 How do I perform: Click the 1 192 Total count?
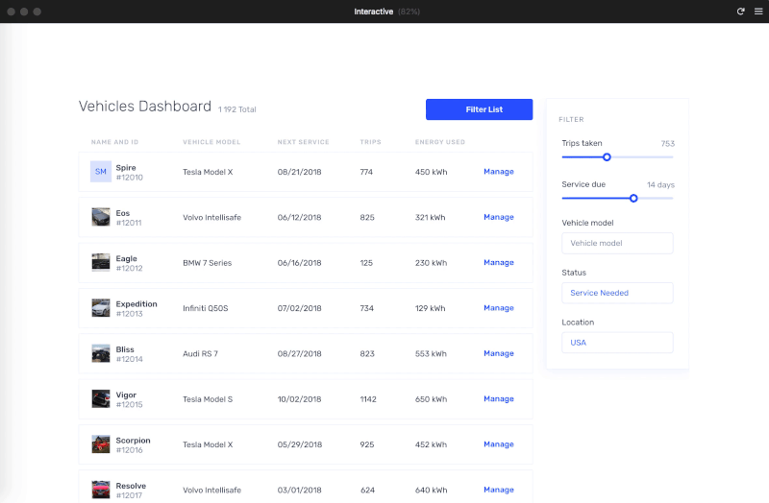point(236,109)
